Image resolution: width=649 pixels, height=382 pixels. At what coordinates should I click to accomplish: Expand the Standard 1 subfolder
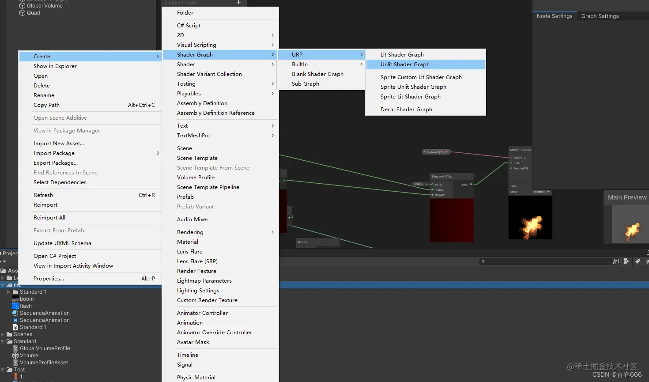8,291
